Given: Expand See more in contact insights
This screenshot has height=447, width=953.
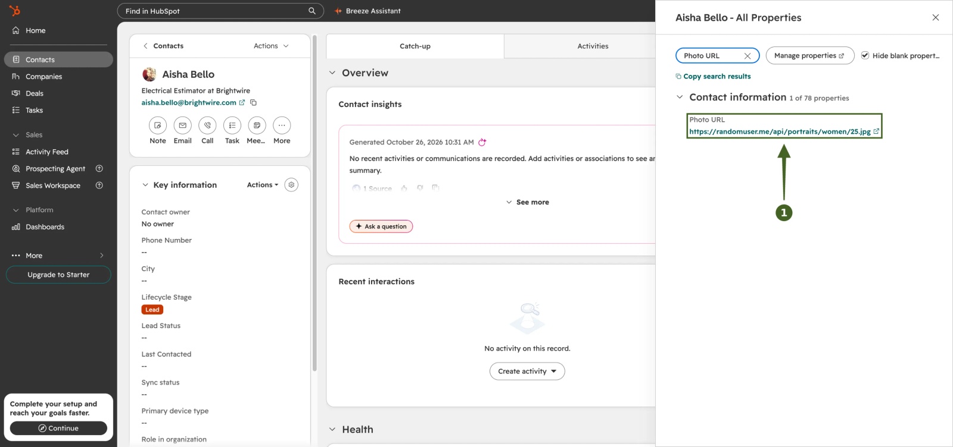Looking at the screenshot, I should (528, 202).
